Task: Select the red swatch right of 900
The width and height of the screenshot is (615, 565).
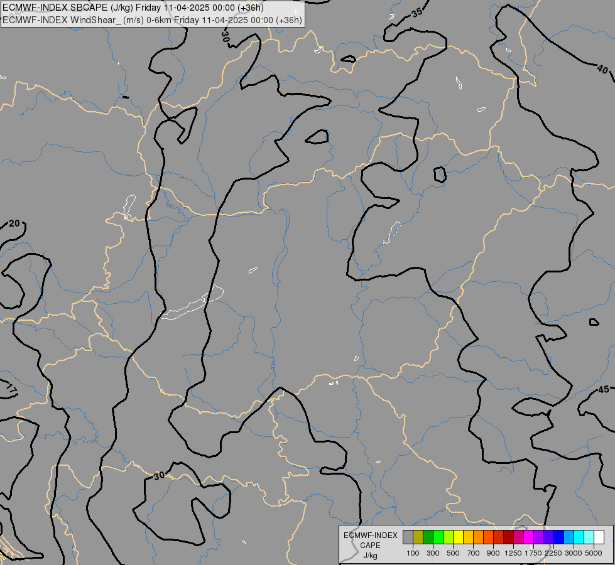Action: [x=499, y=537]
